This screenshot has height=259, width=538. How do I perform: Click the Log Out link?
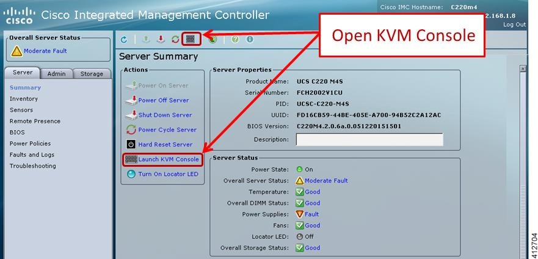515,24
